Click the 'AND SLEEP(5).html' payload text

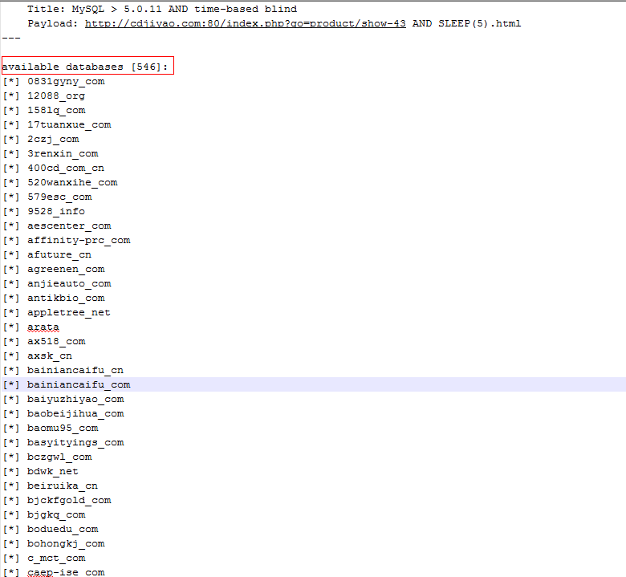(x=467, y=23)
